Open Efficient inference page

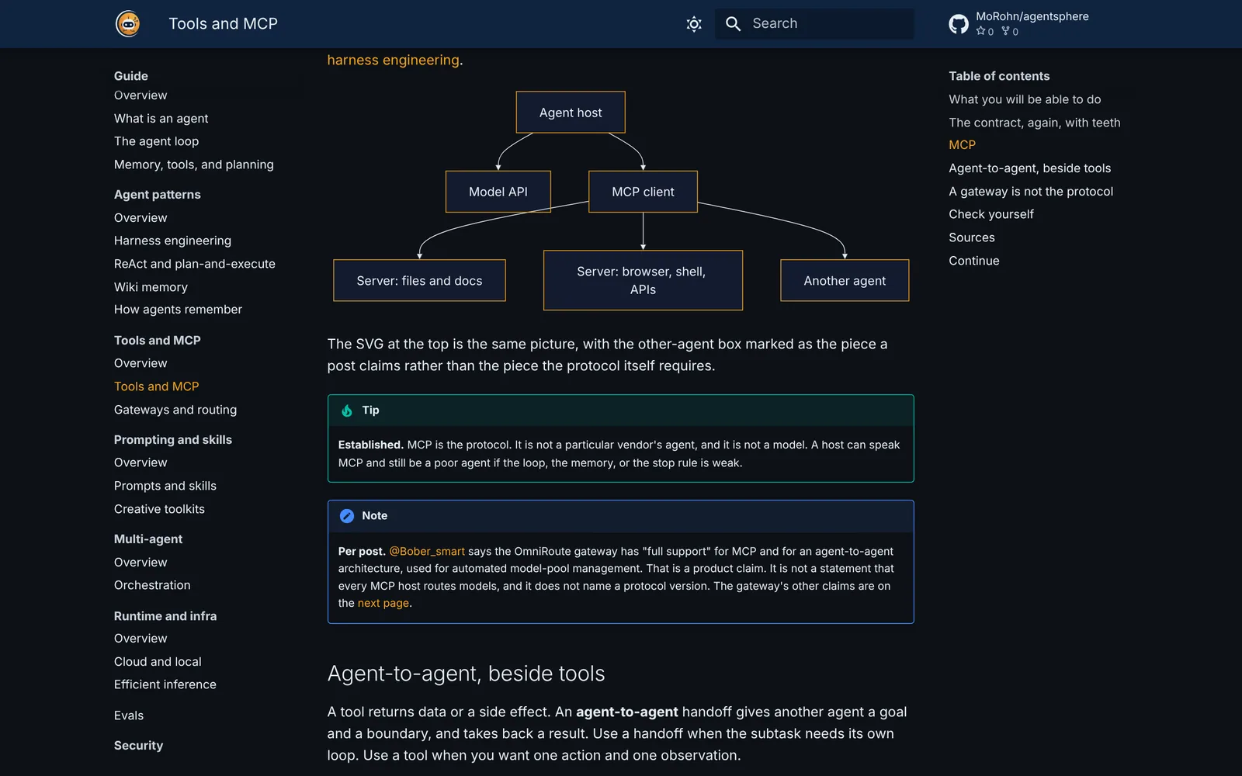coord(165,684)
